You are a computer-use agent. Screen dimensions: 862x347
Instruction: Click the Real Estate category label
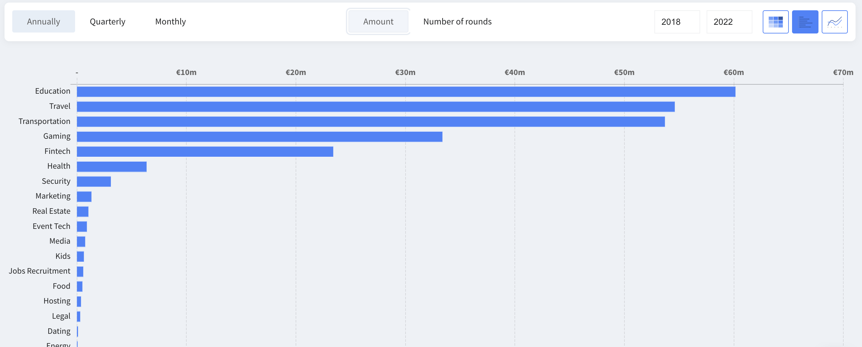click(51, 211)
